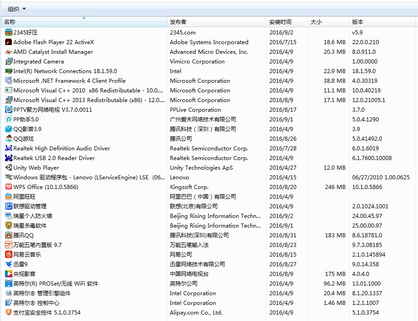The width and height of the screenshot is (418, 321).
Task: Click the Realtek High Definition Audio icon
Action: coord(9,148)
